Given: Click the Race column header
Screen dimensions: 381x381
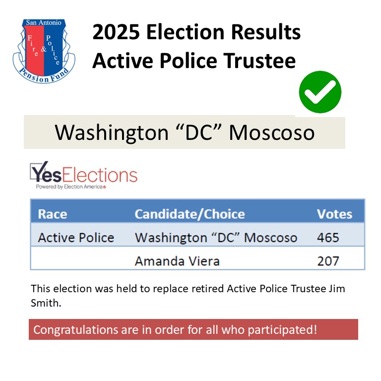Looking at the screenshot, I should tap(52, 214).
